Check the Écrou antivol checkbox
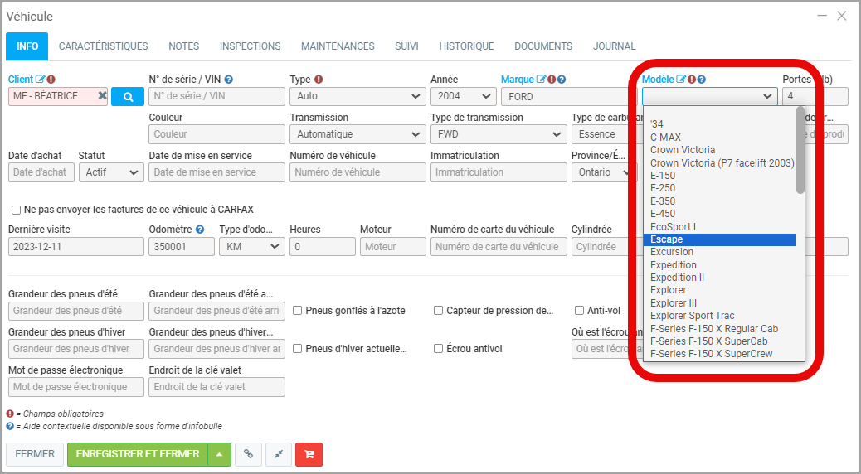 (x=438, y=349)
